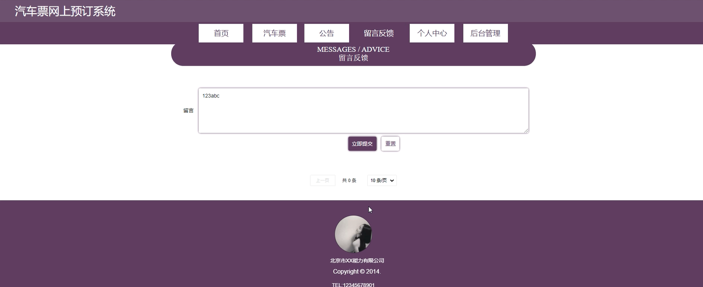The height and width of the screenshot is (287, 703).
Task: Click the Copyright © 2014 footer text
Action: (357, 272)
